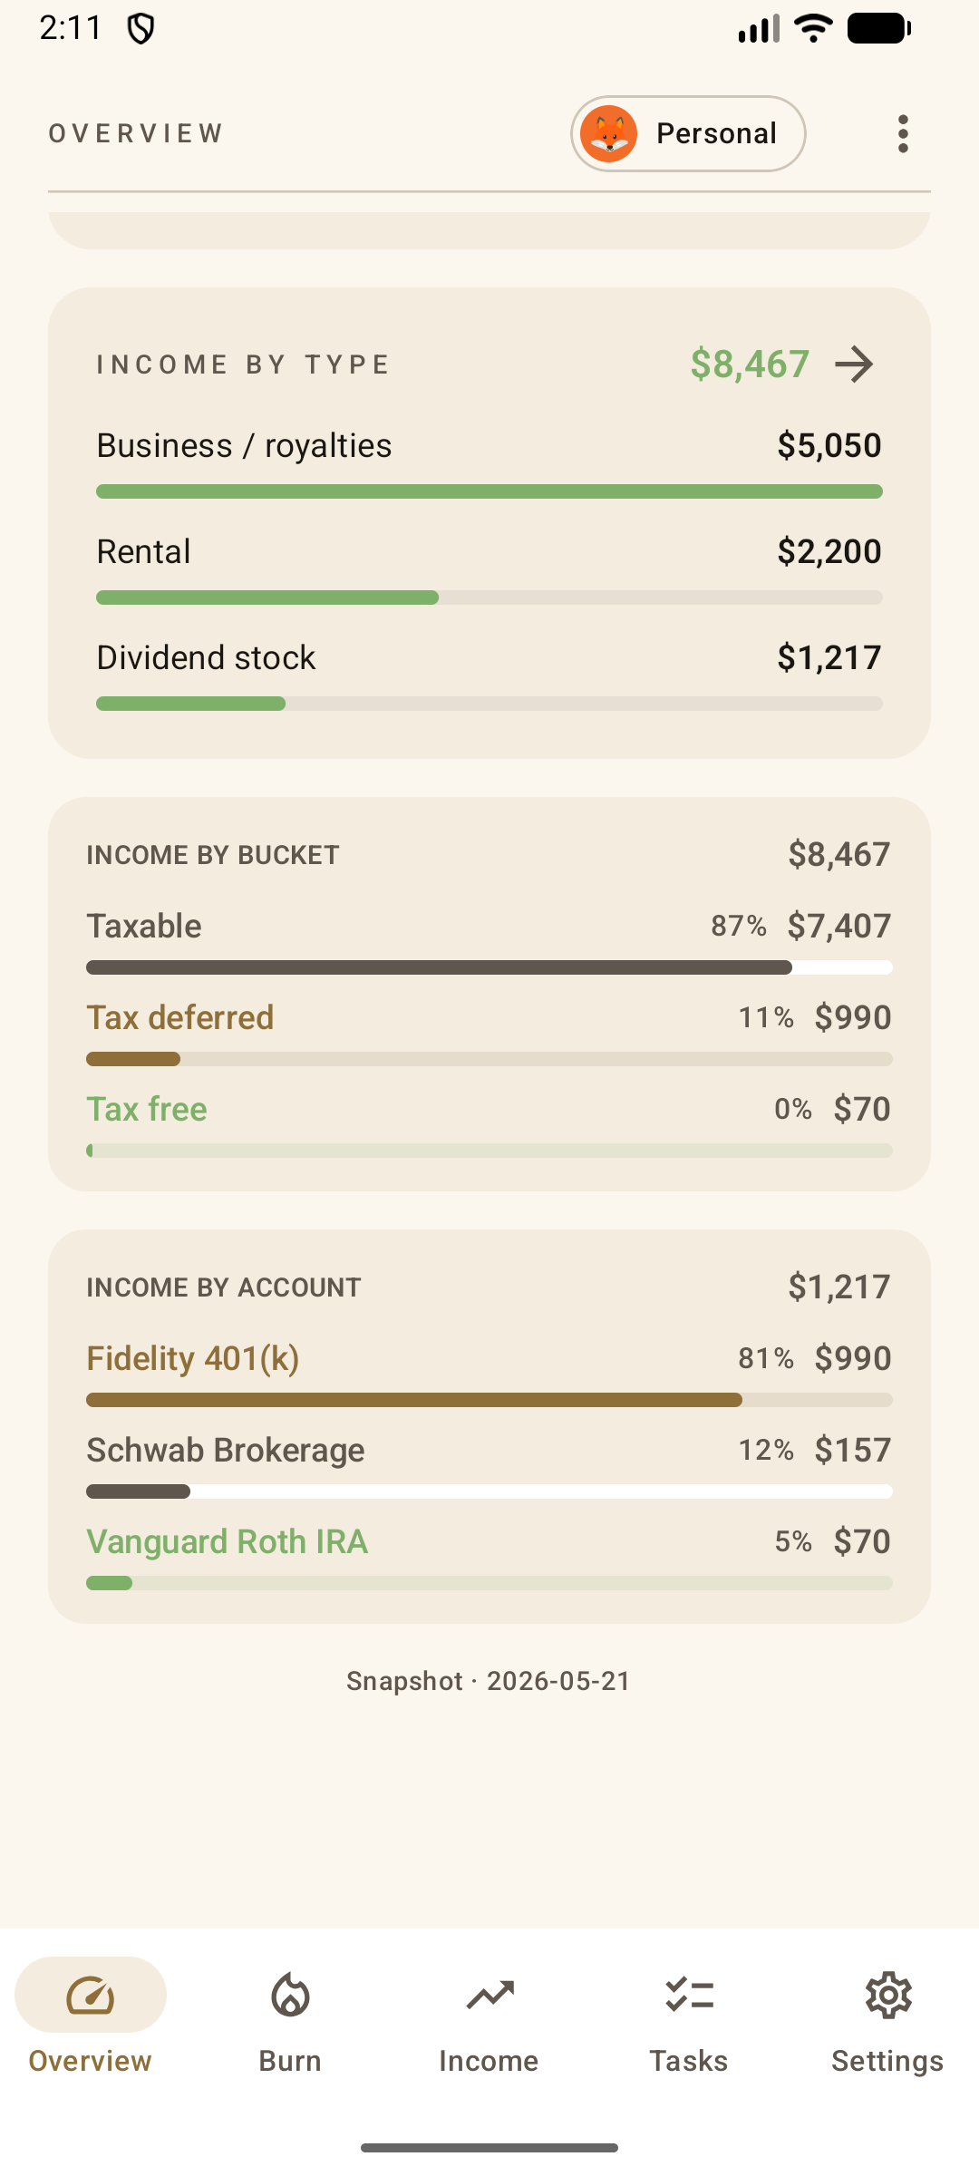Tap the Snapshot date label

click(489, 1681)
